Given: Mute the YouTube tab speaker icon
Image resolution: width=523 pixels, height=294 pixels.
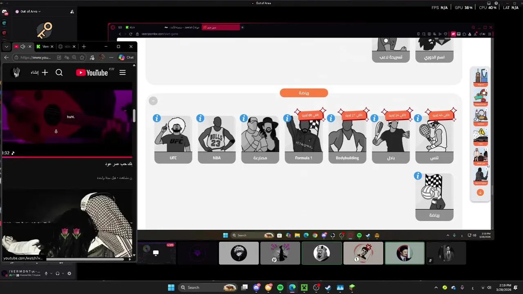Looking at the screenshot, I should click(x=23, y=47).
